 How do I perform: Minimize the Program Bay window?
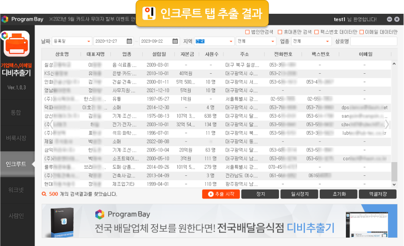[x=389, y=19]
